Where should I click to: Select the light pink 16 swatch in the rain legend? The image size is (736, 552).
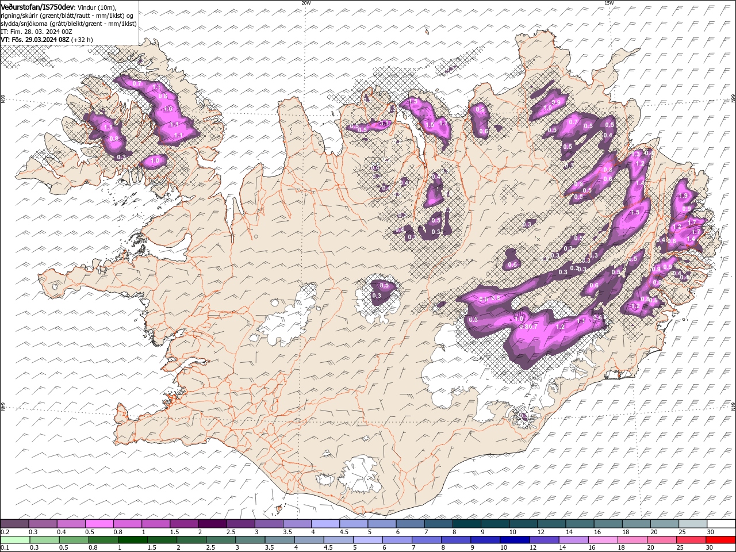[603, 540]
